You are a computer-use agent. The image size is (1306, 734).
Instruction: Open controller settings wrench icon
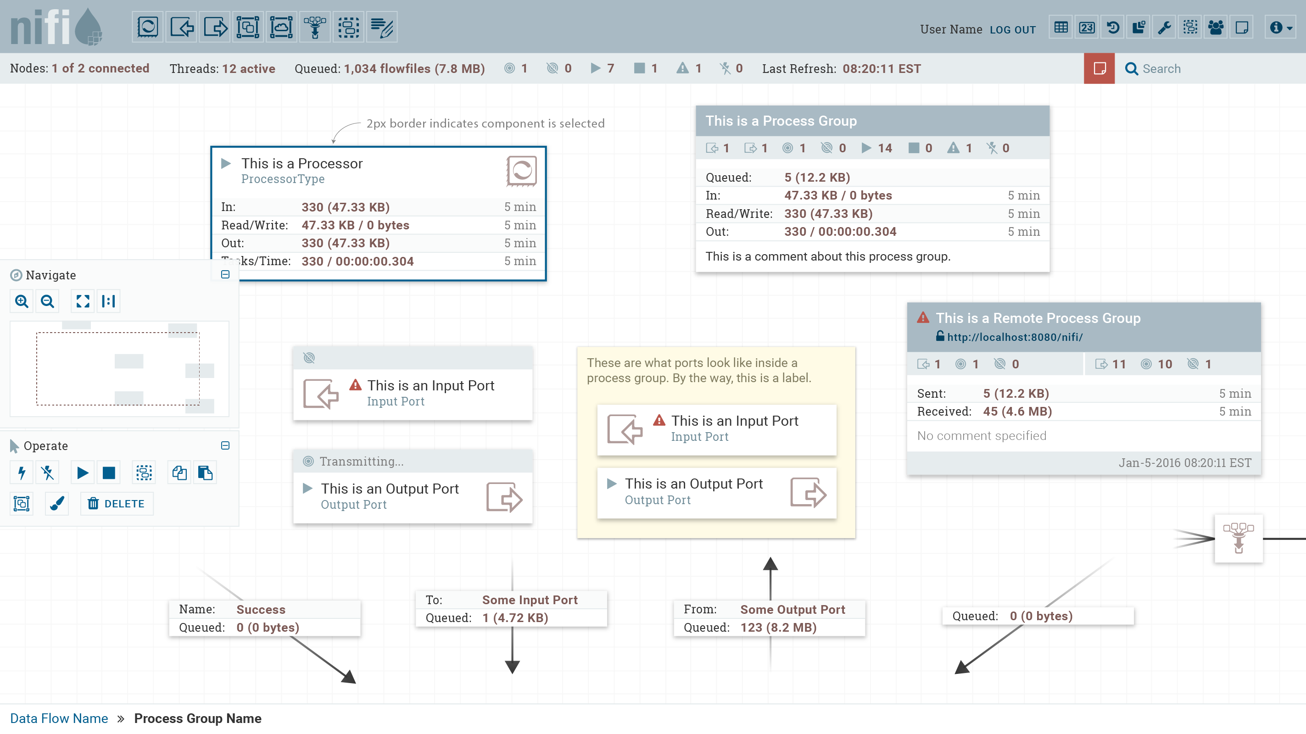tap(1164, 28)
